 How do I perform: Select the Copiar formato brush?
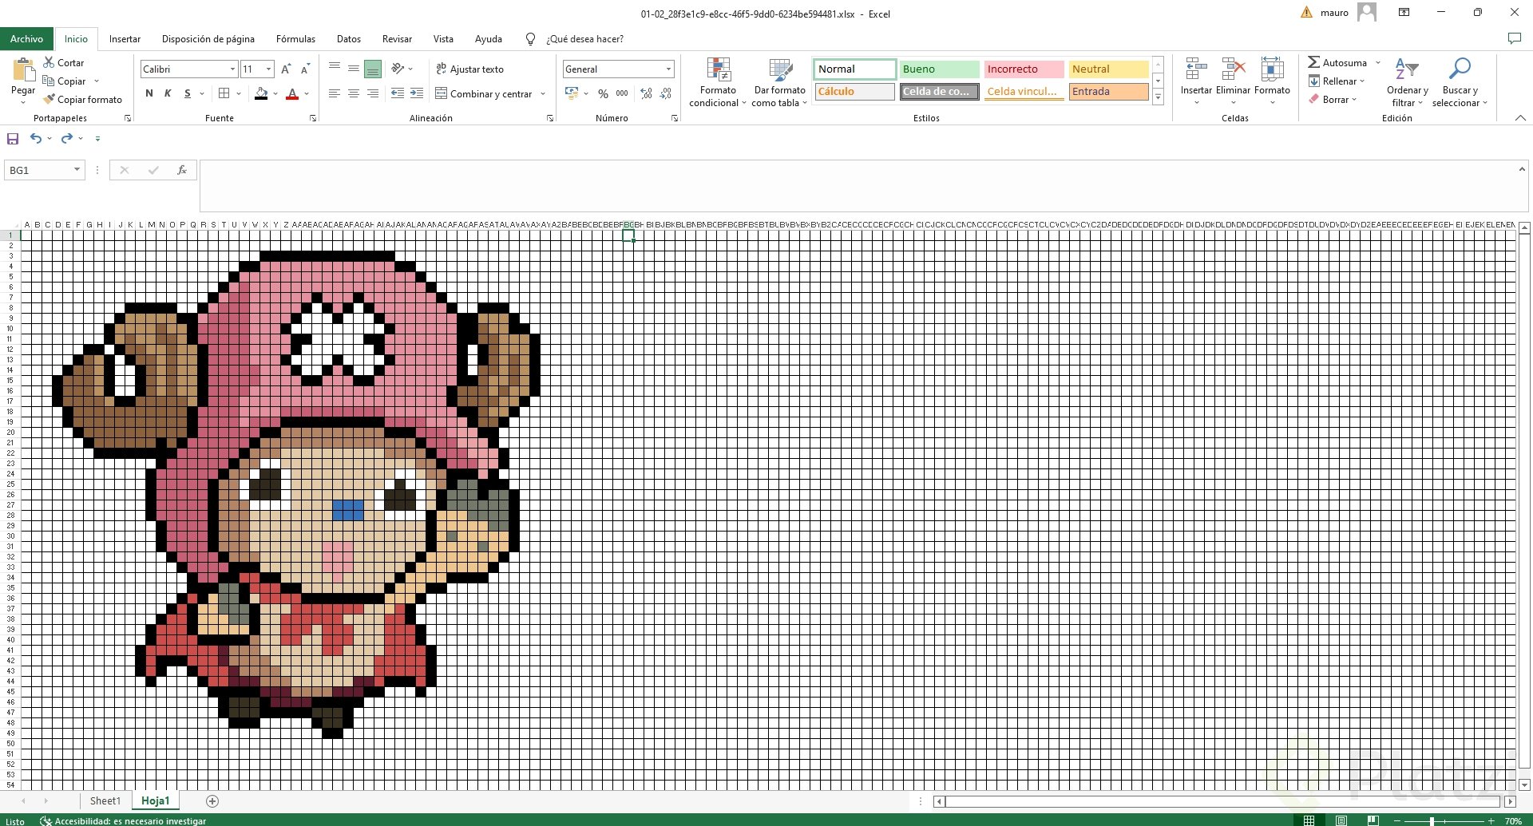click(x=50, y=99)
